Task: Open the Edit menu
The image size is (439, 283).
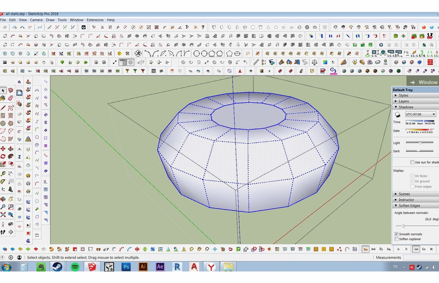Action: coord(12,20)
